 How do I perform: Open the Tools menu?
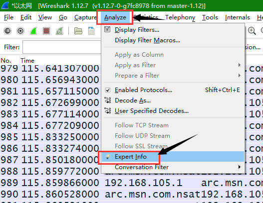tap(210, 17)
